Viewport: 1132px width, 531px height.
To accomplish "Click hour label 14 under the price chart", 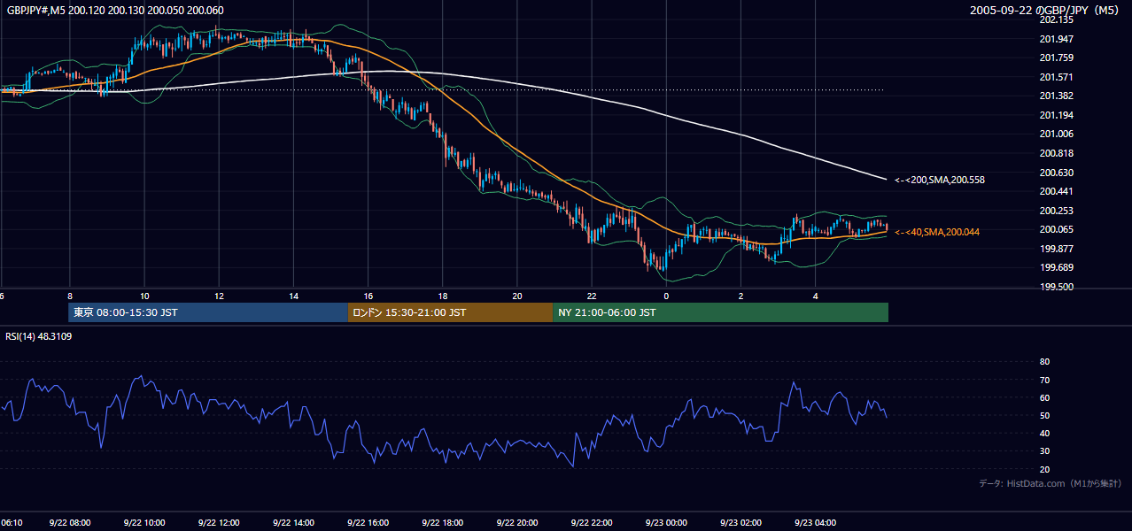I will click(293, 296).
